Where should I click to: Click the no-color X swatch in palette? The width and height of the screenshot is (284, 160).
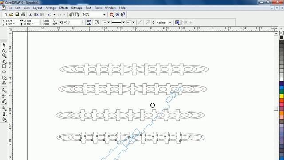[281, 33]
